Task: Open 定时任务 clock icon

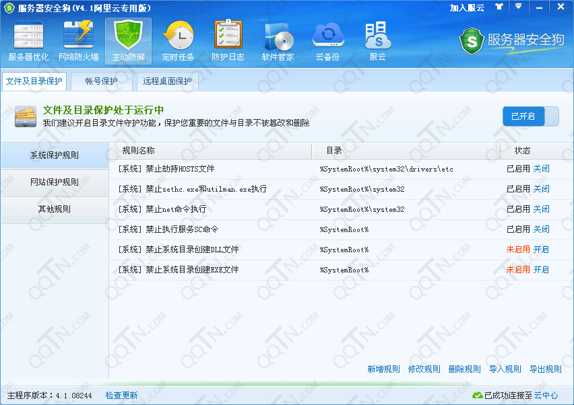Action: (x=179, y=41)
